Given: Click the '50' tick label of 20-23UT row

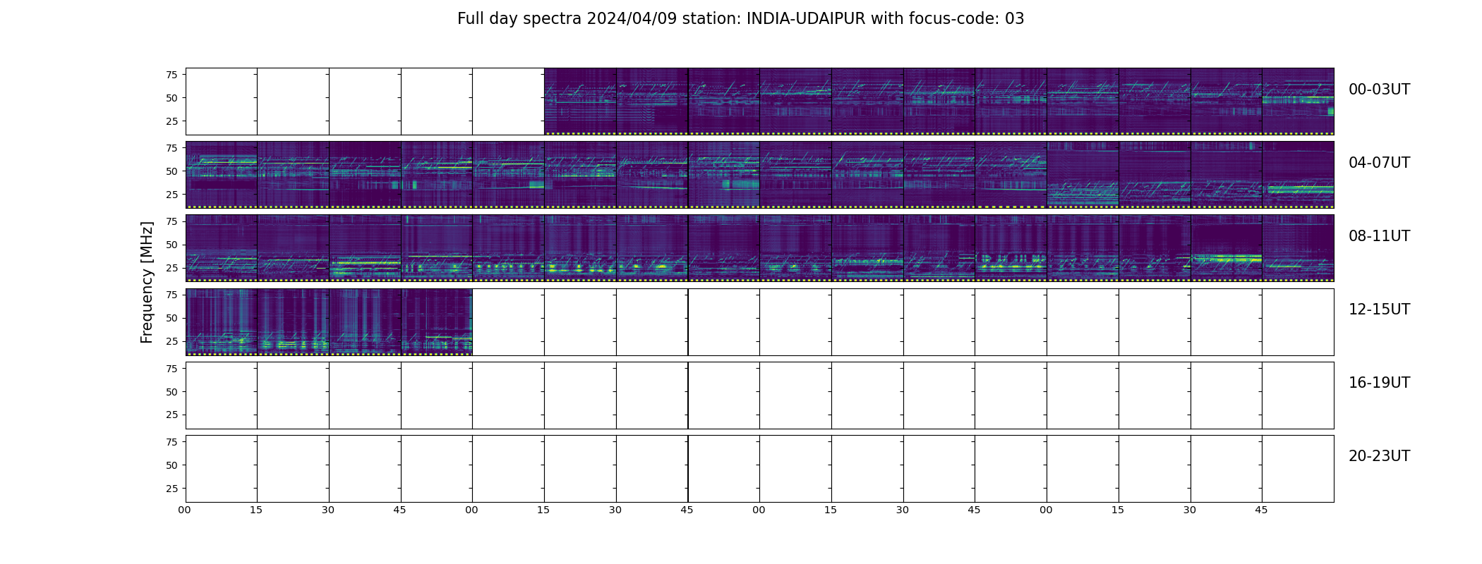Looking at the screenshot, I should point(171,465).
